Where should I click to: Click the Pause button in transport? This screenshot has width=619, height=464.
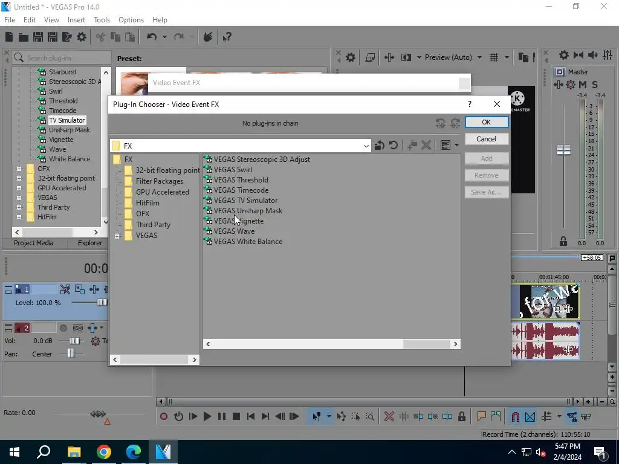pyautogui.click(x=222, y=416)
